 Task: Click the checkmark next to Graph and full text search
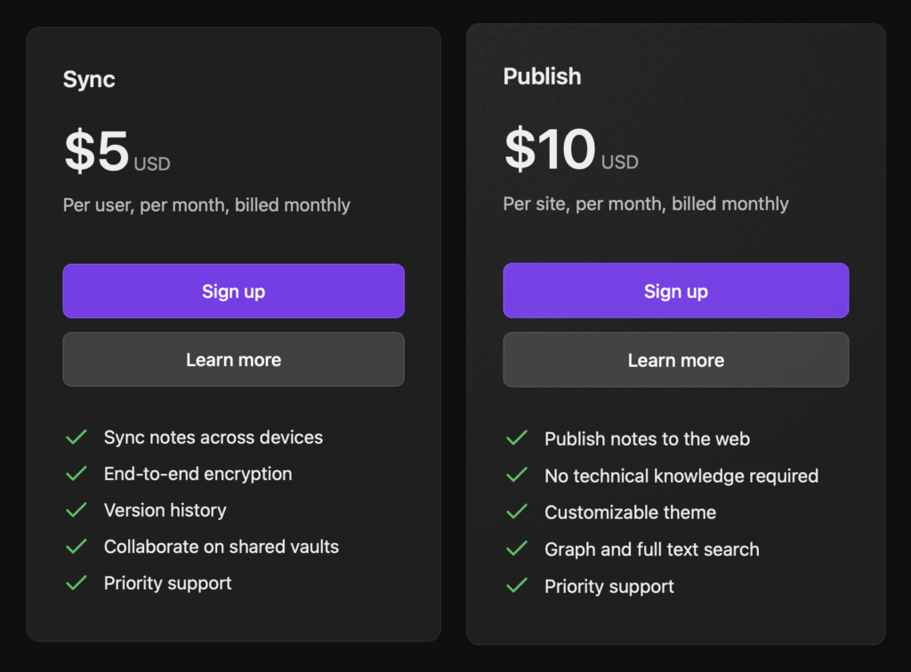coord(517,549)
